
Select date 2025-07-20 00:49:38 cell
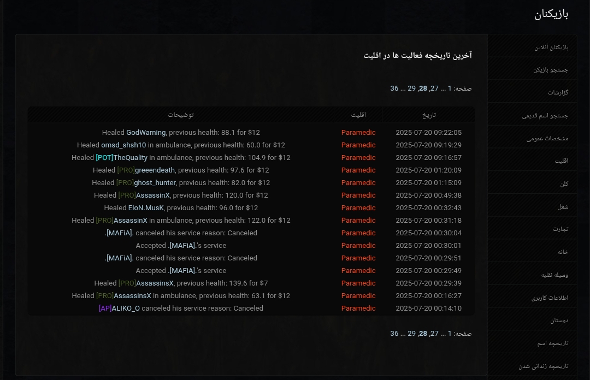click(429, 195)
